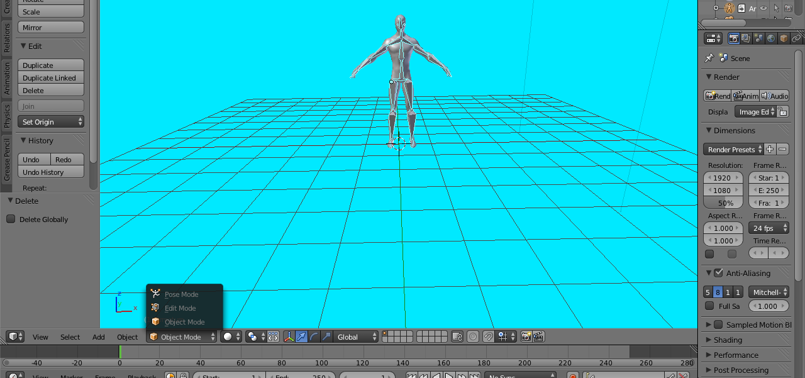Open the Select menu in 3D header
The image size is (805, 378).
pos(70,337)
